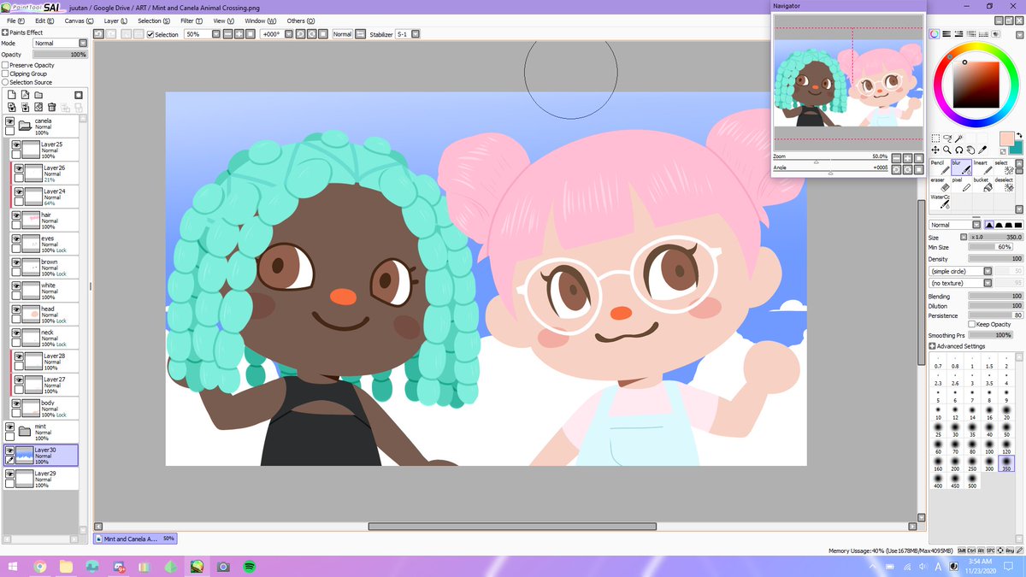This screenshot has width=1026, height=577.
Task: Select the WaterColor brush tool
Action: tap(940, 202)
